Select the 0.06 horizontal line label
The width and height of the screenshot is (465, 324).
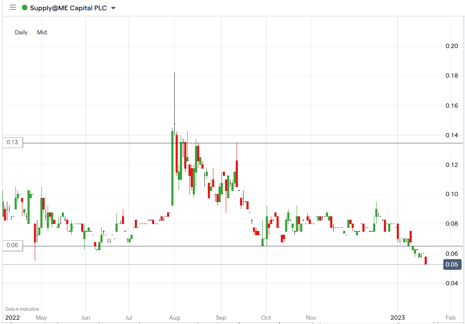coord(12,245)
